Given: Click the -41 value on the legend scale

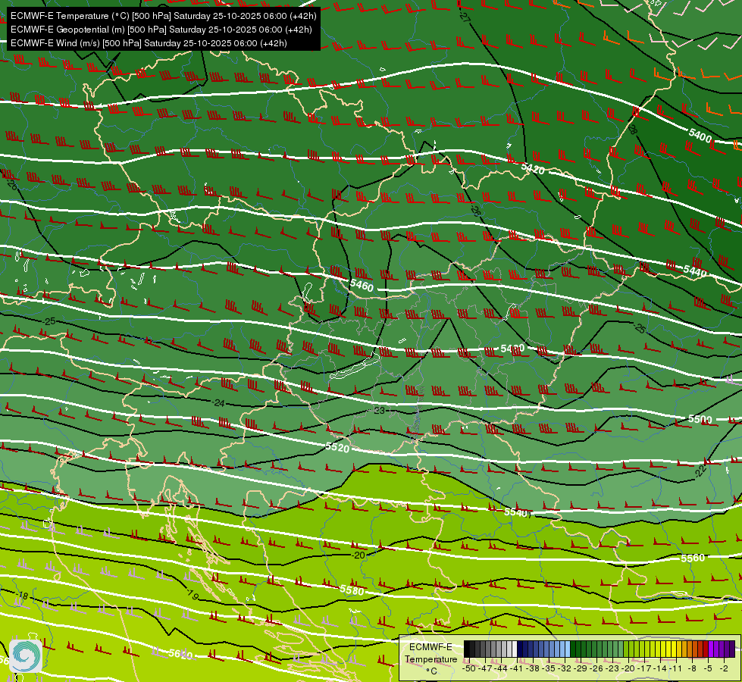Looking at the screenshot, I should point(516,669).
